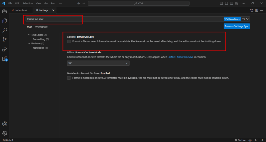Open the Edit menu

pos(17,3)
